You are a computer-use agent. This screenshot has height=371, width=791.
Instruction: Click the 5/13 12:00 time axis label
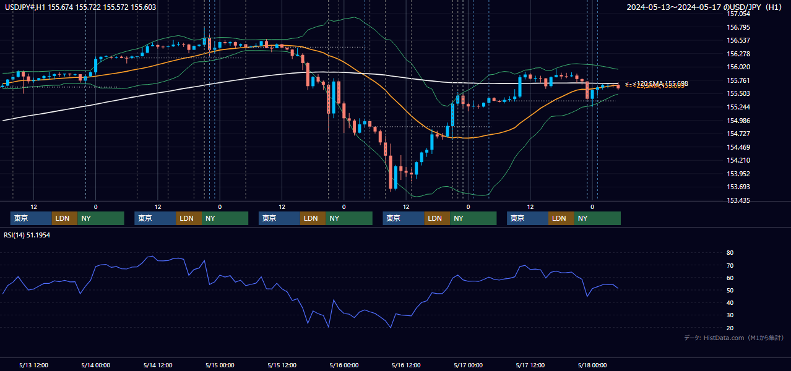[33, 365]
